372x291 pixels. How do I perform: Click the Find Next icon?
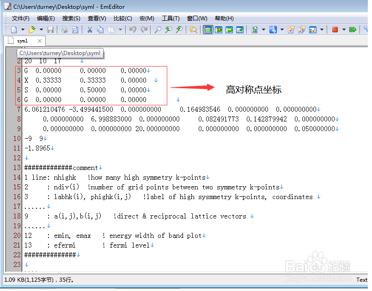169,30
